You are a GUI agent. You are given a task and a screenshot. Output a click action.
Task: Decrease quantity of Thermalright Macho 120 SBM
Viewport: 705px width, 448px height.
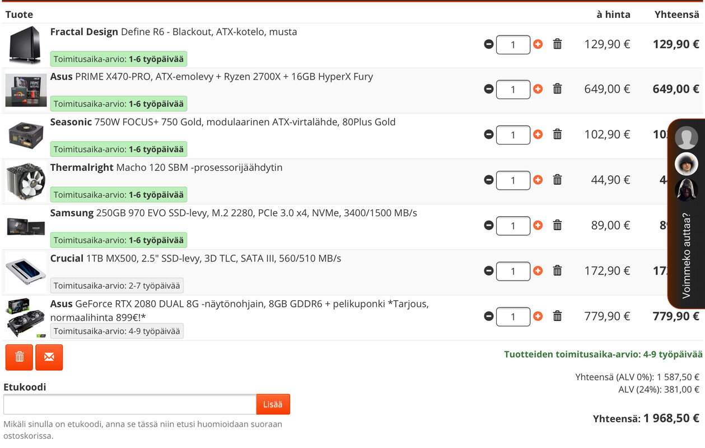pyautogui.click(x=489, y=180)
